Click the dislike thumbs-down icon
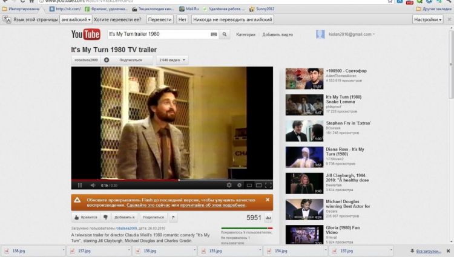This screenshot has width=454, height=257. [105, 217]
